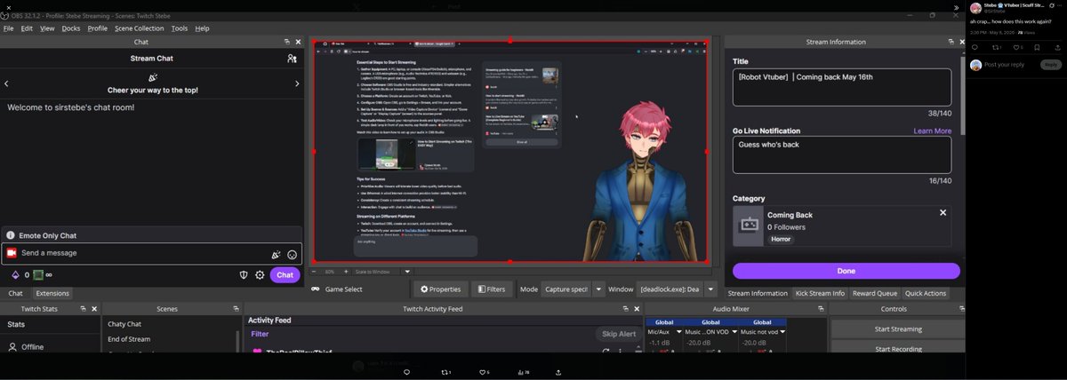The image size is (1067, 380).
Task: Click the Emote Only Chat info icon
Action: (x=10, y=235)
